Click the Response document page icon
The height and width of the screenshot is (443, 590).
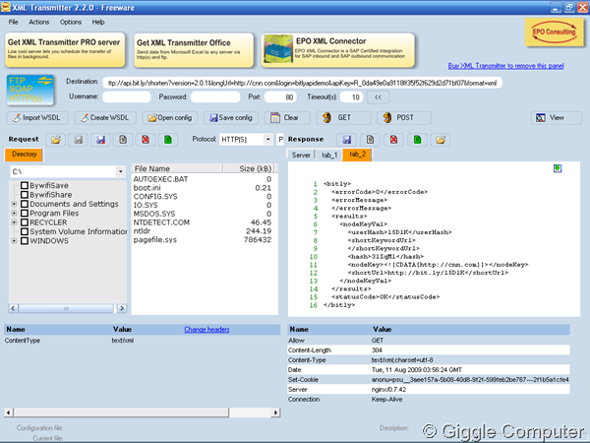tap(371, 140)
